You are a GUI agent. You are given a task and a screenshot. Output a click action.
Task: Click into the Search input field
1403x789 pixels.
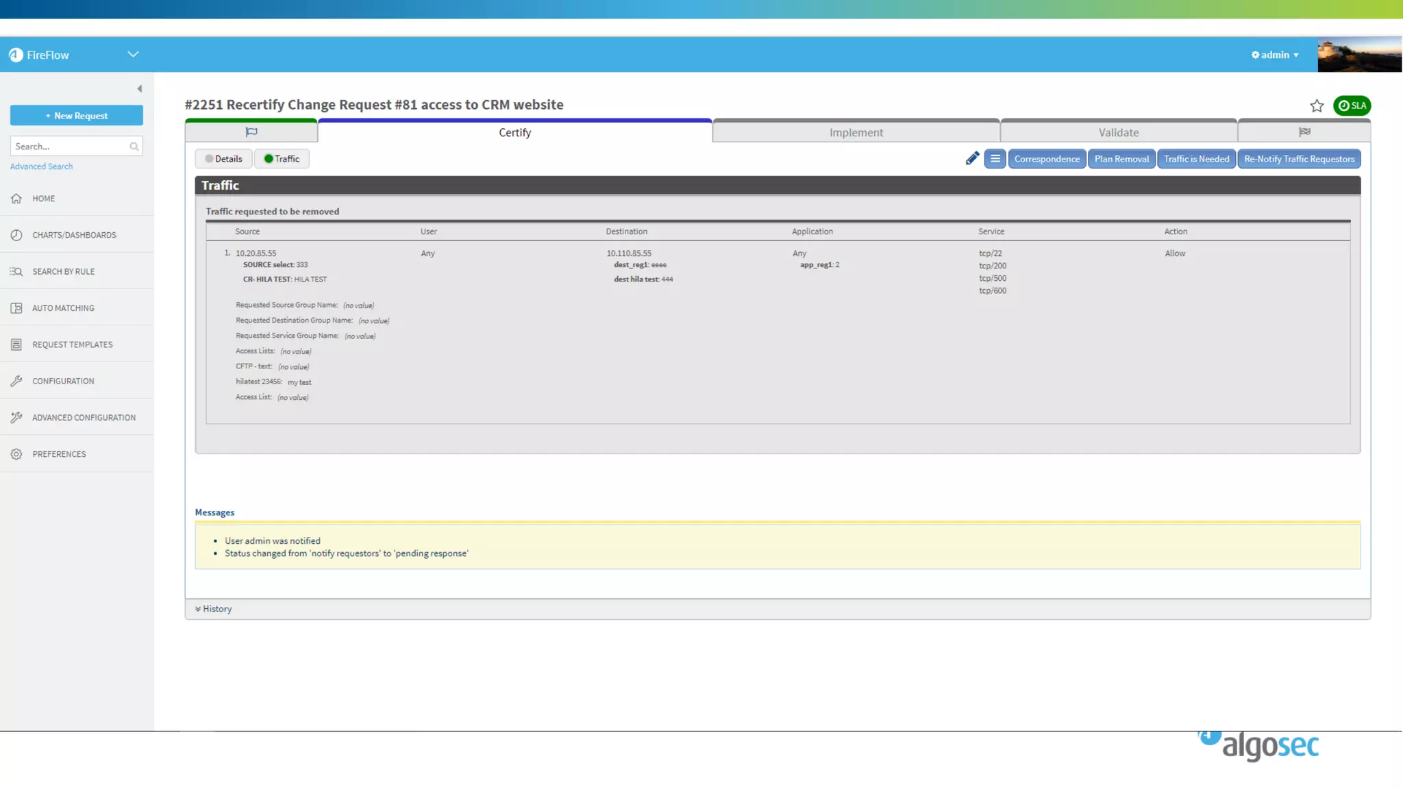[69, 147]
